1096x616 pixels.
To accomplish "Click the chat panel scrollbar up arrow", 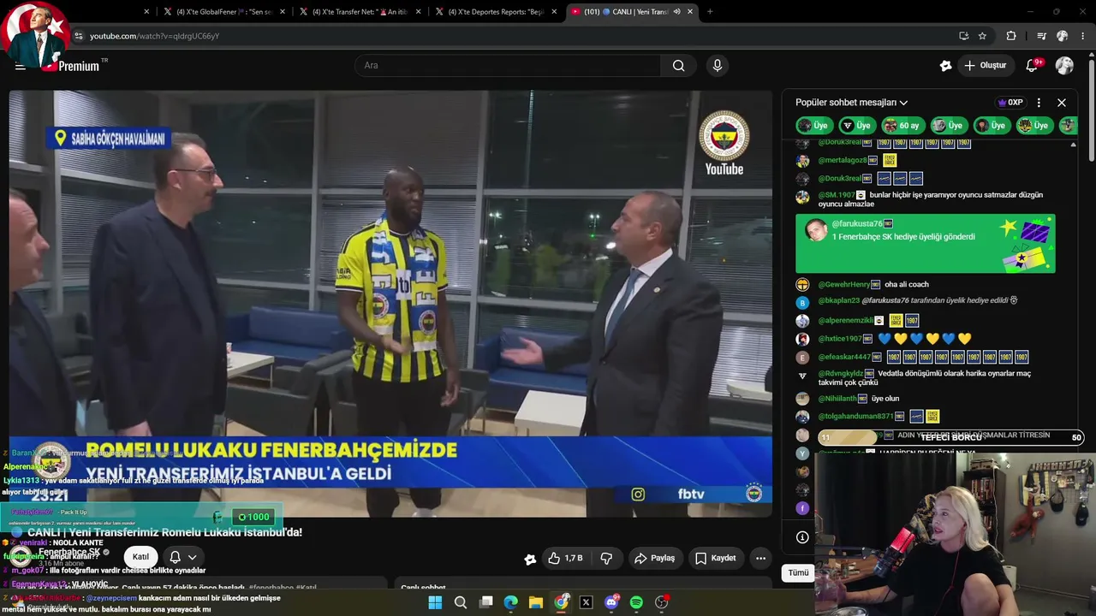I will point(1073,145).
